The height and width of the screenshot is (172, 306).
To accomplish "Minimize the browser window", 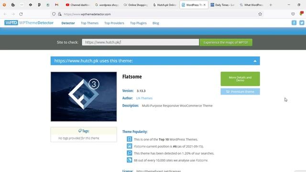I will (289, 5).
